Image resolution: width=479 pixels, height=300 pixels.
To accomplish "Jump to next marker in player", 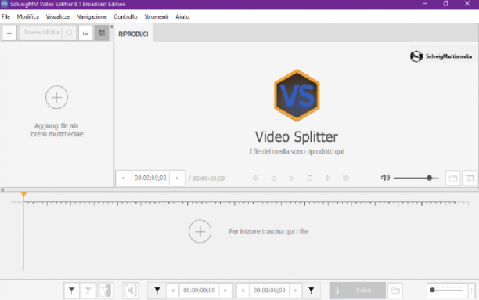I will click(346, 178).
